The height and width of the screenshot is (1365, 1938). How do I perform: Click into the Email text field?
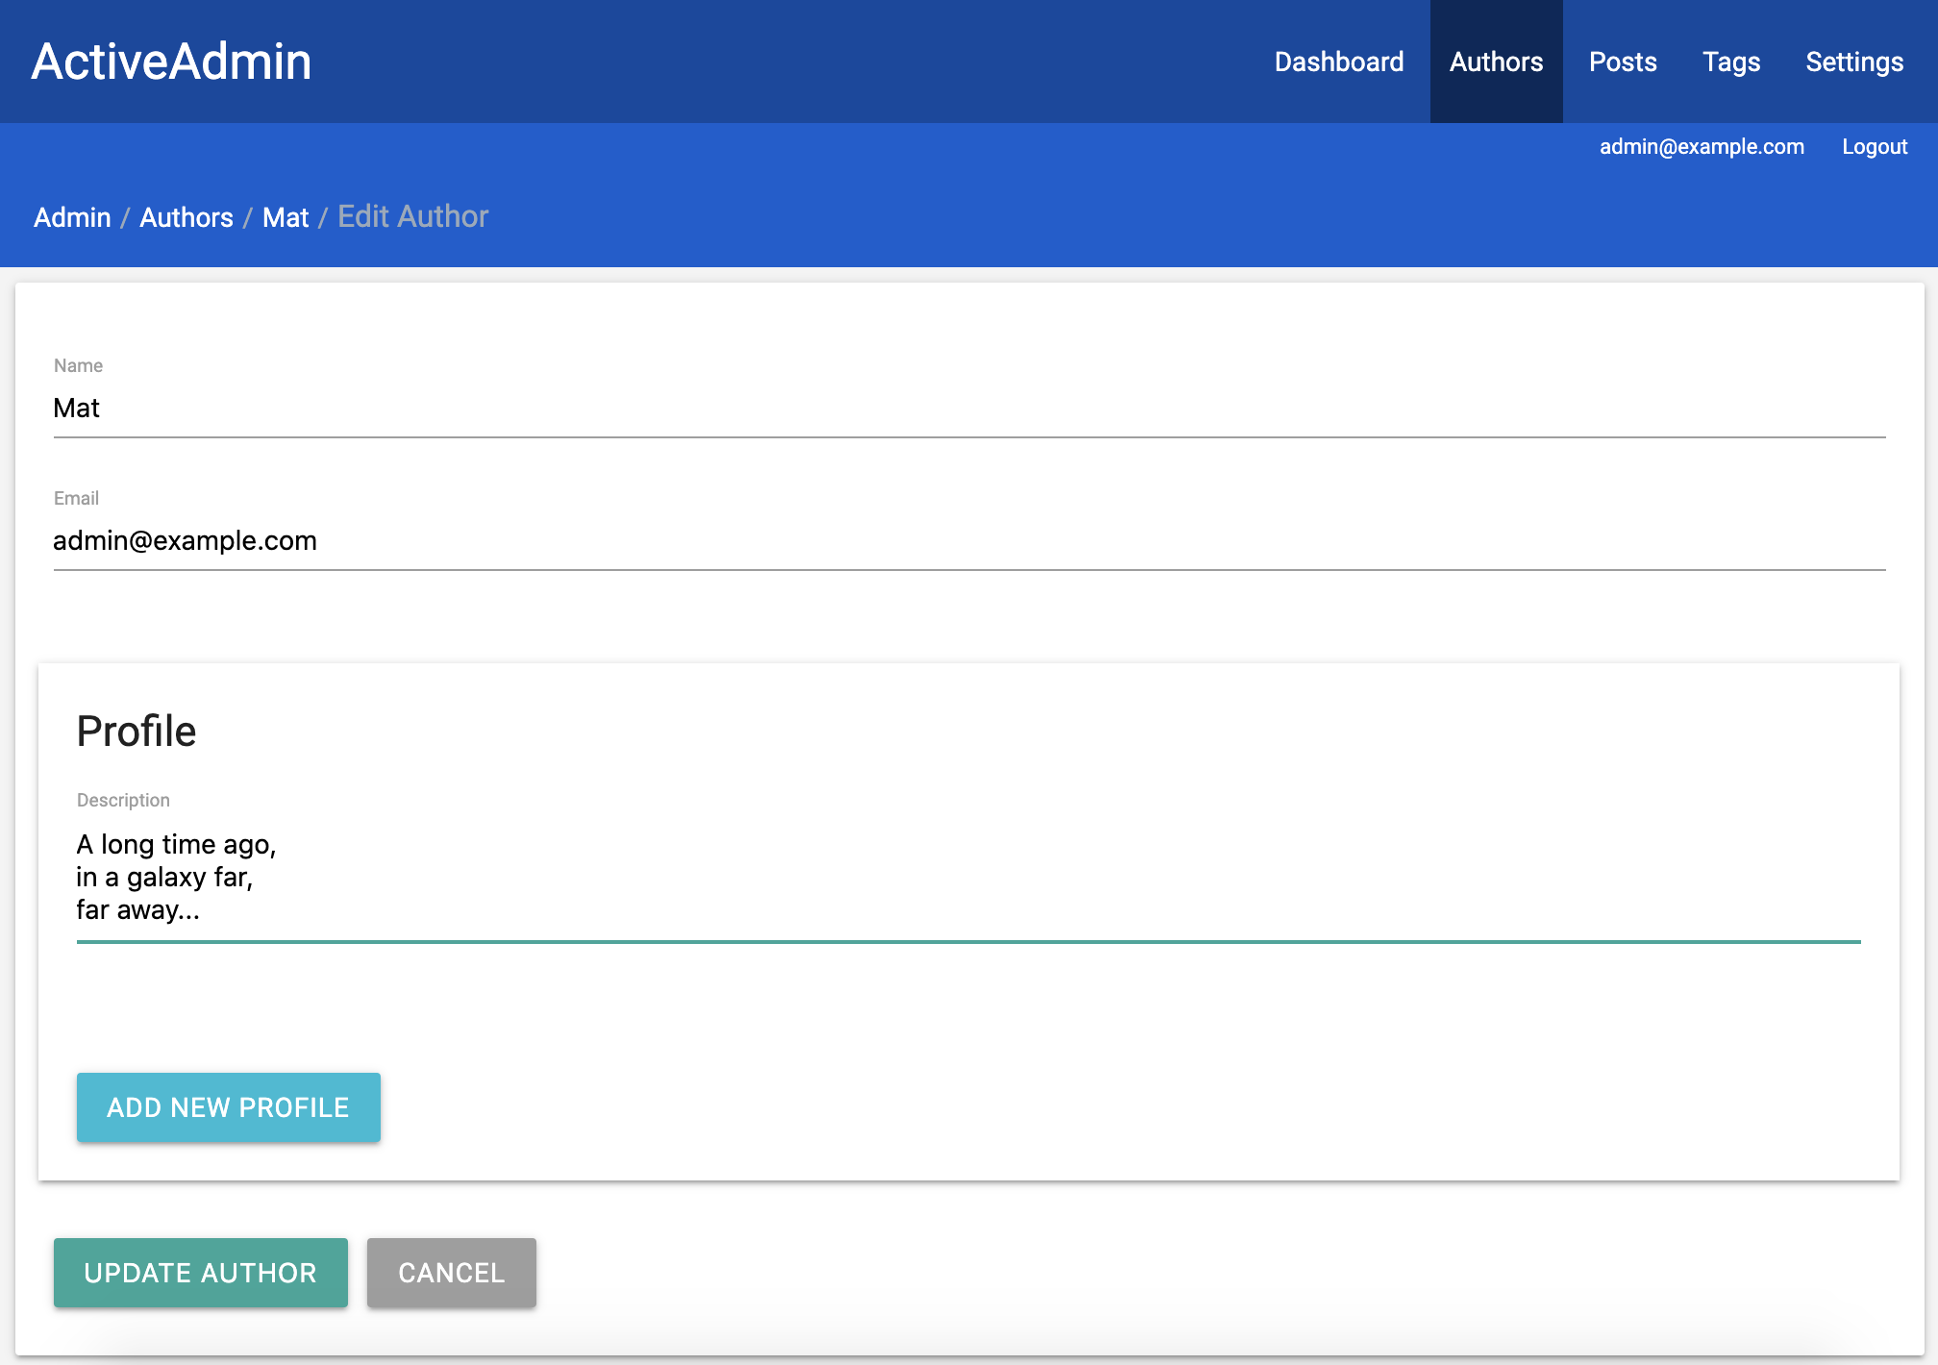969,541
